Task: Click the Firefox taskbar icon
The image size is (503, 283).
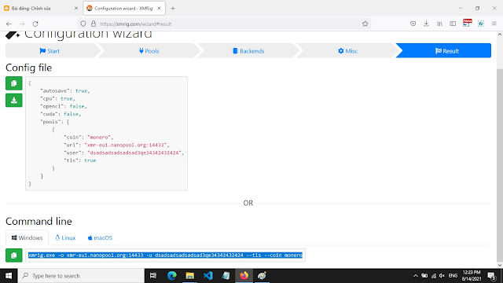Action: pyautogui.click(x=244, y=276)
